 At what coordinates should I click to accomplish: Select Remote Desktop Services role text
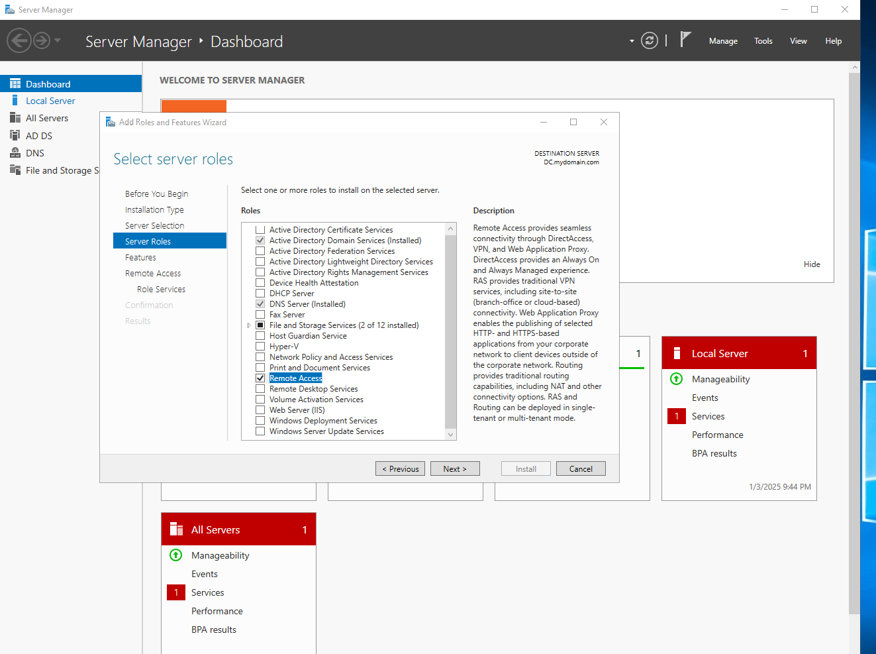tap(314, 389)
